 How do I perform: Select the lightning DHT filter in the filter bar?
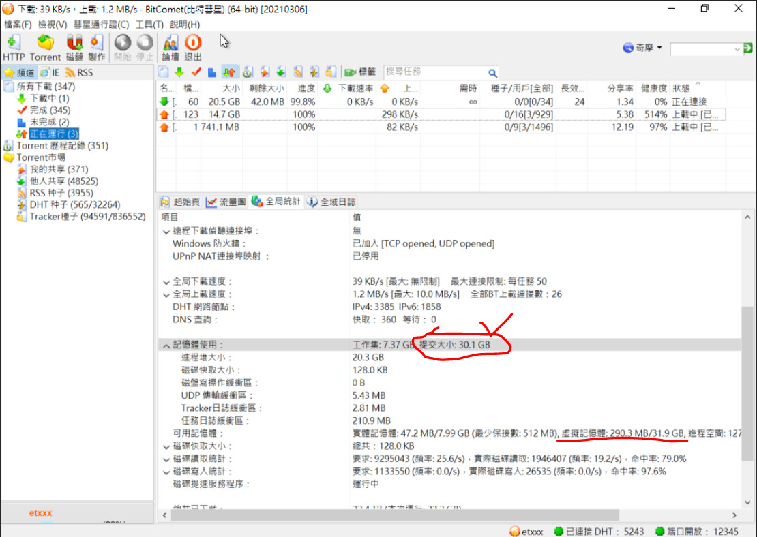pyautogui.click(x=314, y=72)
